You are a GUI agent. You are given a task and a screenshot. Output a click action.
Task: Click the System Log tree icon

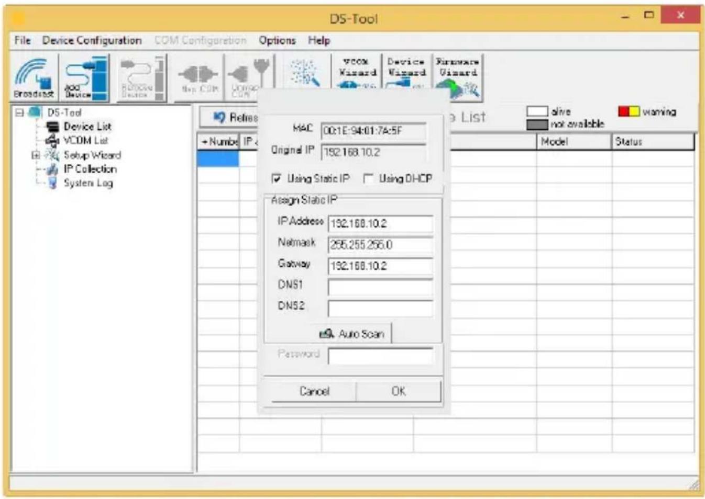tap(52, 183)
